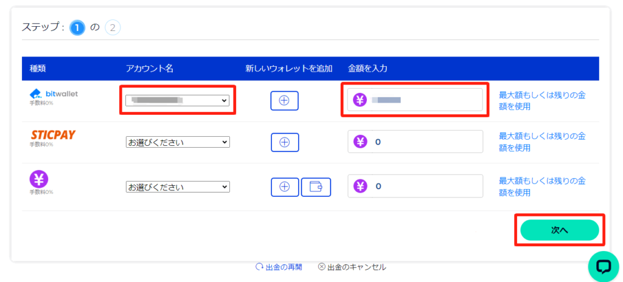
Task: Open bitwallet account name dropdown
Action: click(x=178, y=100)
